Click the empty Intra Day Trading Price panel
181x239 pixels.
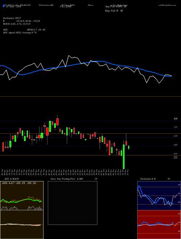click(x=72, y=203)
